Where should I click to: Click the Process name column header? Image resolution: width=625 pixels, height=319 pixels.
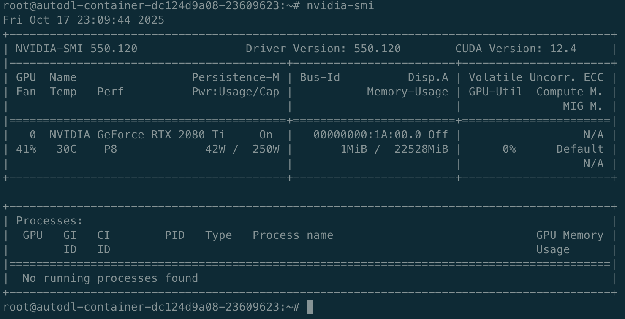coord(293,235)
